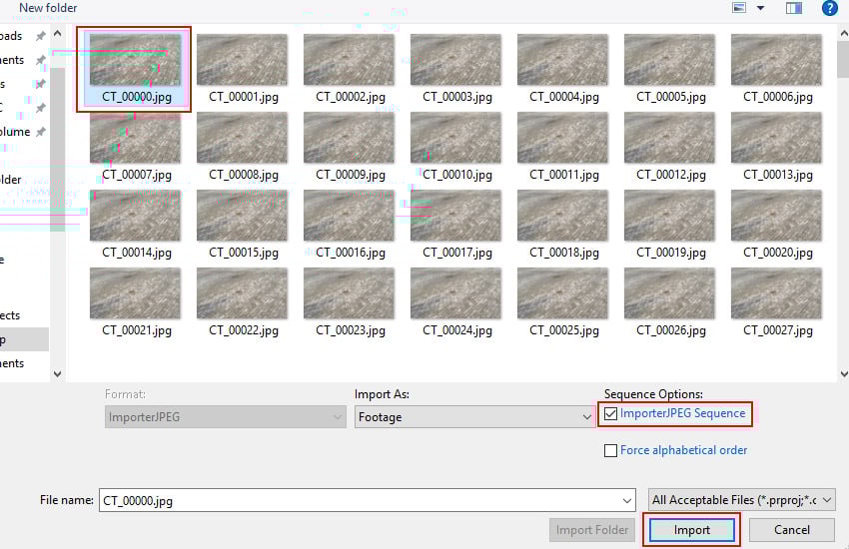
Task: Select thumbnail CT_00003.jpg
Action: [455, 60]
